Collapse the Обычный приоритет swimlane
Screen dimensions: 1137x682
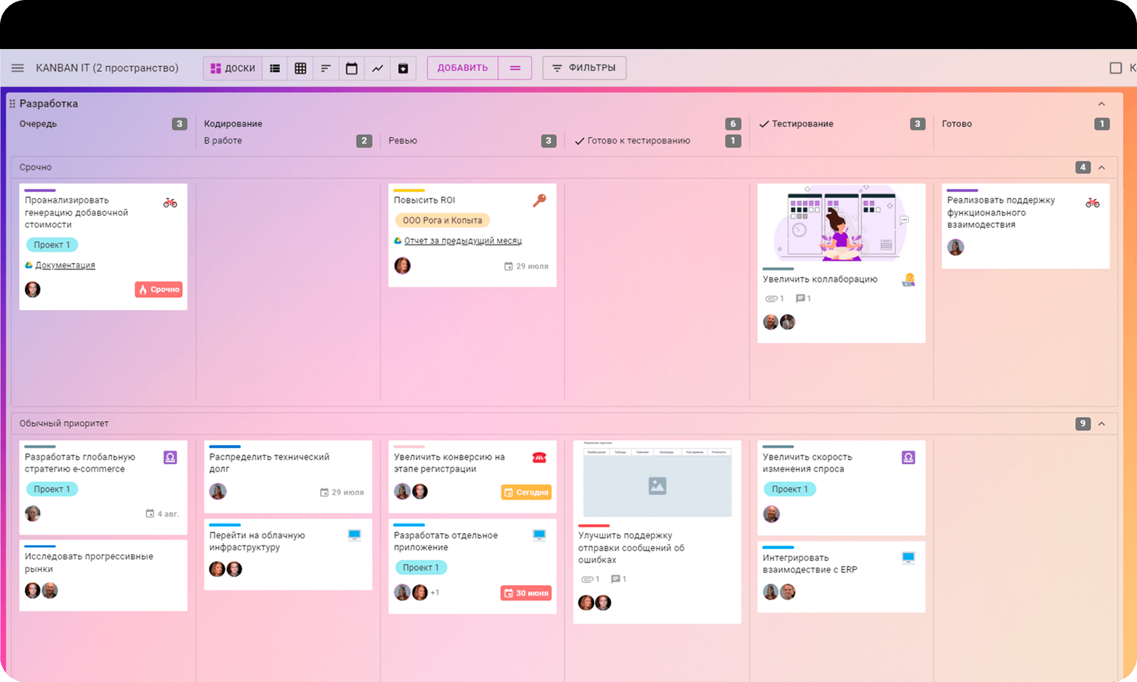[1101, 424]
